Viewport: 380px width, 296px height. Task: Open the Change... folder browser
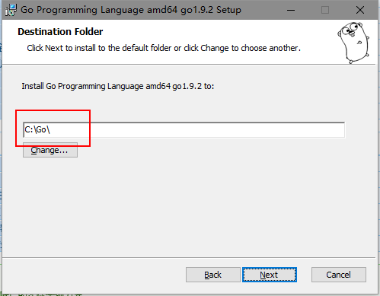[x=50, y=150]
